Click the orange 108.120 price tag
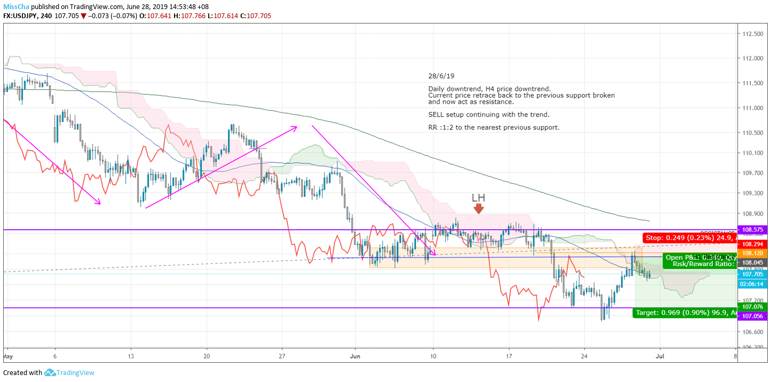The image size is (771, 382). click(753, 253)
